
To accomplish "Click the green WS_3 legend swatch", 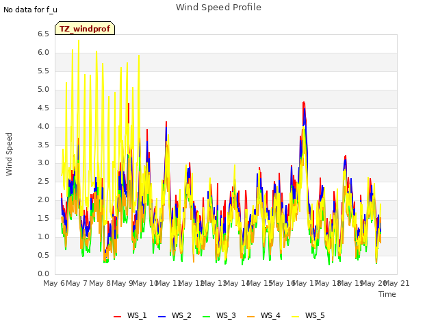I will 206,316.
